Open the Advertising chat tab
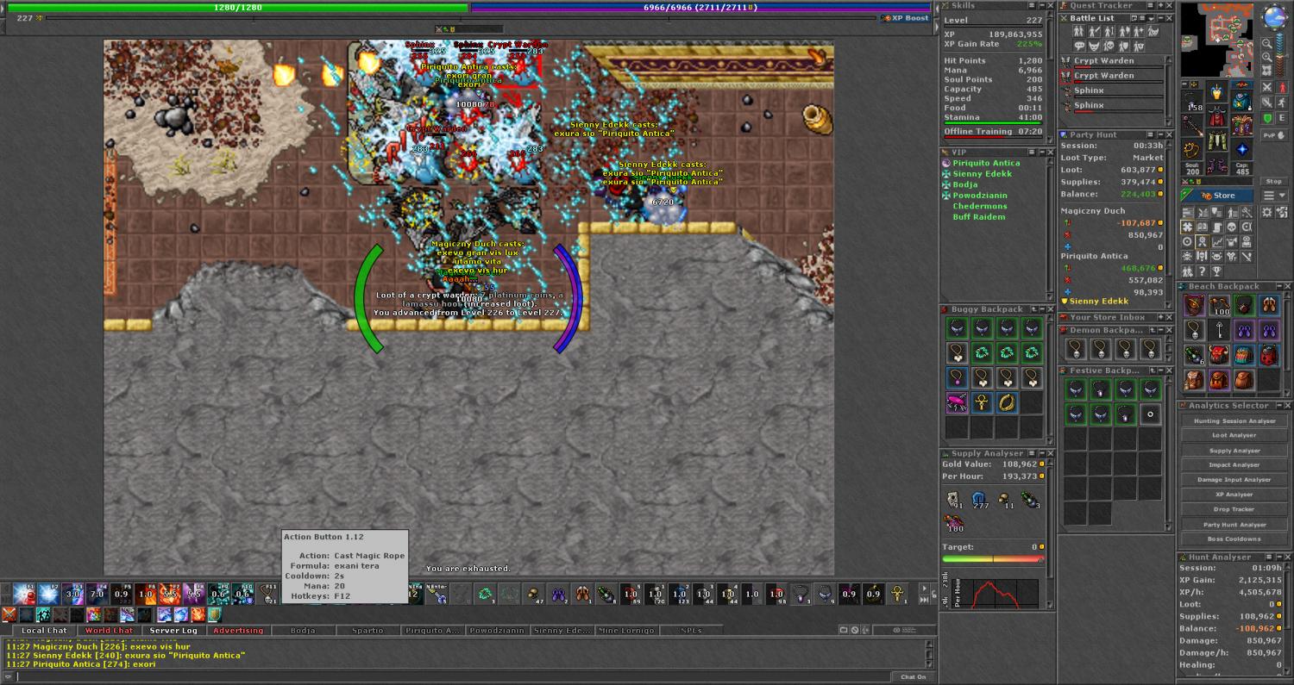 (x=238, y=631)
